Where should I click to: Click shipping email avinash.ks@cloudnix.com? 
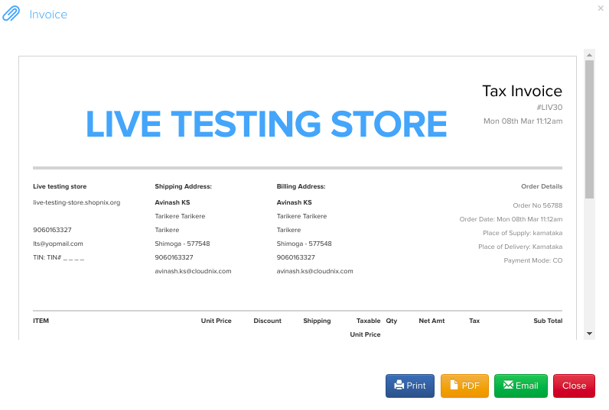[x=193, y=271]
